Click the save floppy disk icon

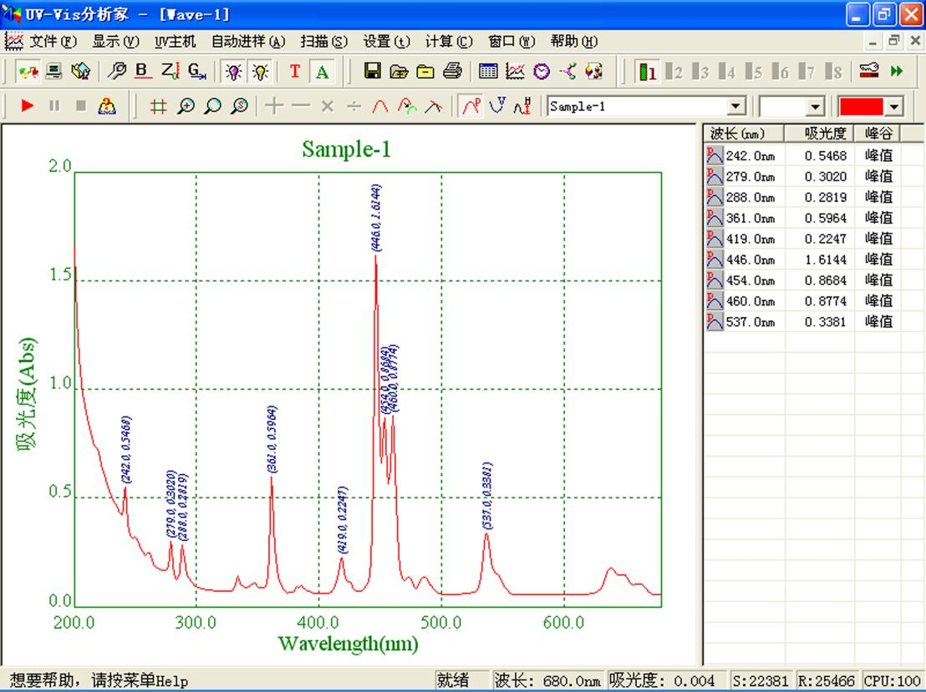(373, 72)
